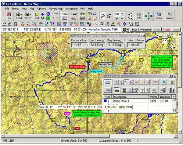Click ZOOM 75 in second toolbar
183x145 pixels.
tap(71, 24)
